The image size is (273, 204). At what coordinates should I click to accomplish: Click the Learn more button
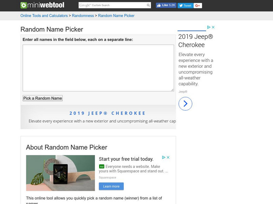pos(111,186)
